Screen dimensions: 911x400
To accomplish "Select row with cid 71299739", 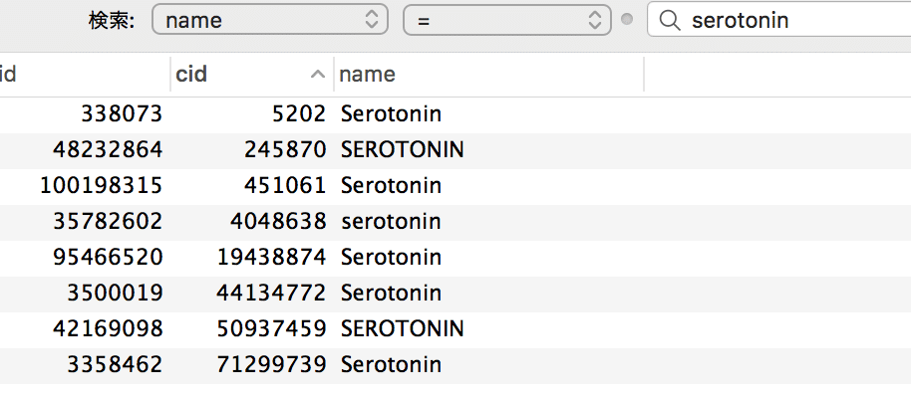I will point(455,365).
